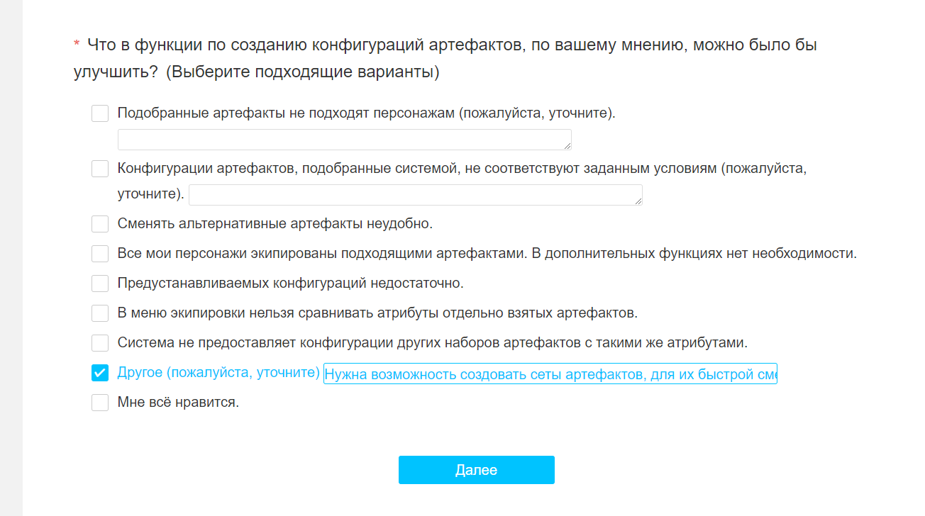Screen dimensions: 925x516
Task: Select 'Все мои персонажи экипированы' checkbox
Action: pos(100,254)
